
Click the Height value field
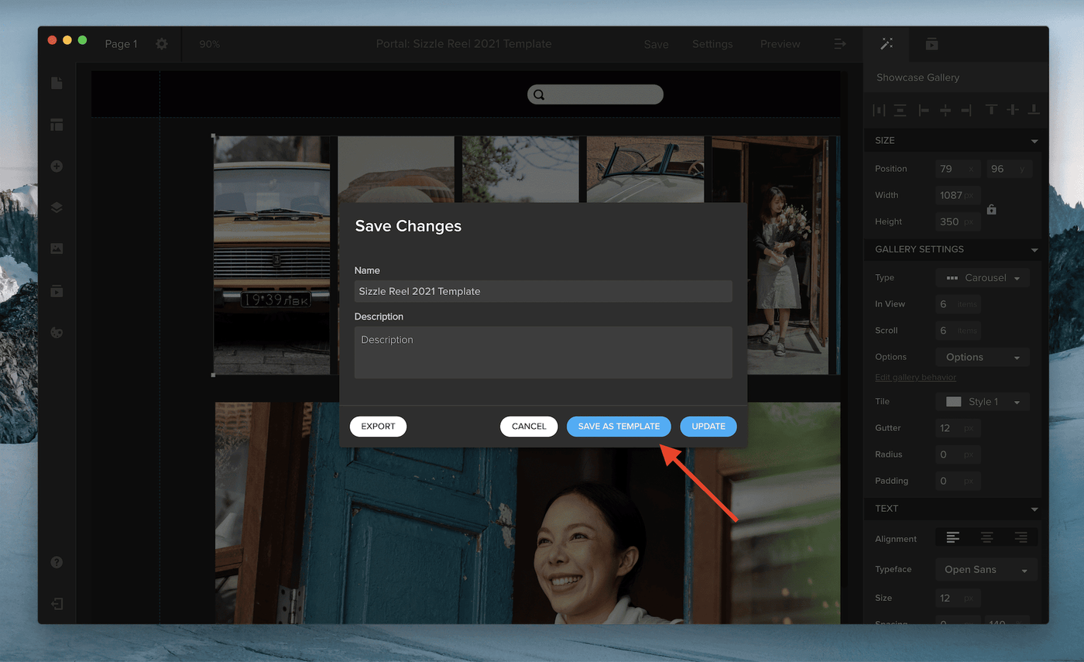958,221
